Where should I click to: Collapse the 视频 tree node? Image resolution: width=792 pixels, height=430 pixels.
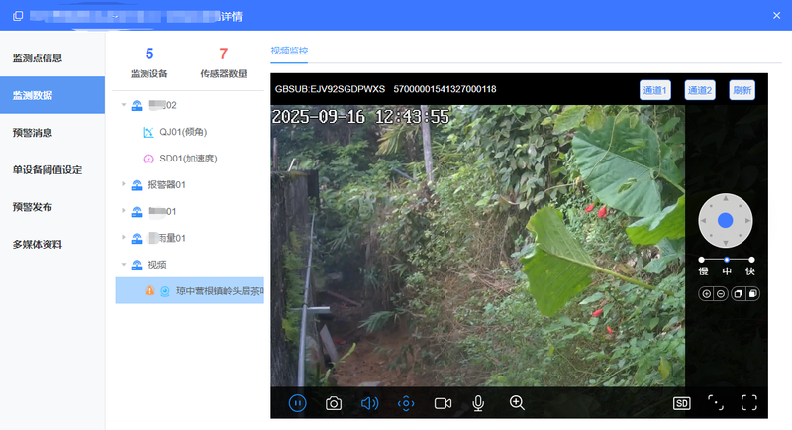123,265
